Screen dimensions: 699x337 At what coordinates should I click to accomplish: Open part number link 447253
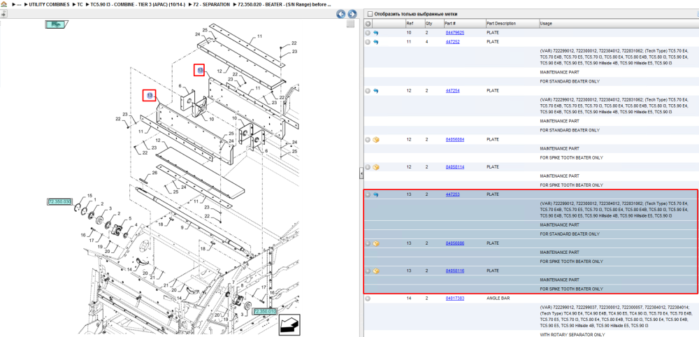pyautogui.click(x=452, y=195)
